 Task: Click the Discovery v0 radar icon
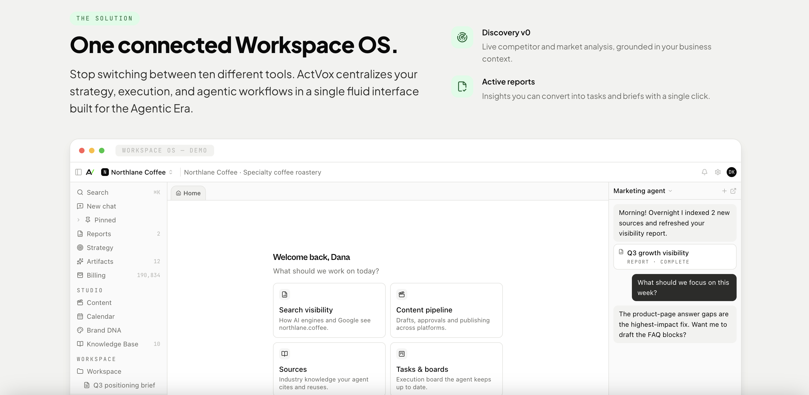(x=462, y=37)
